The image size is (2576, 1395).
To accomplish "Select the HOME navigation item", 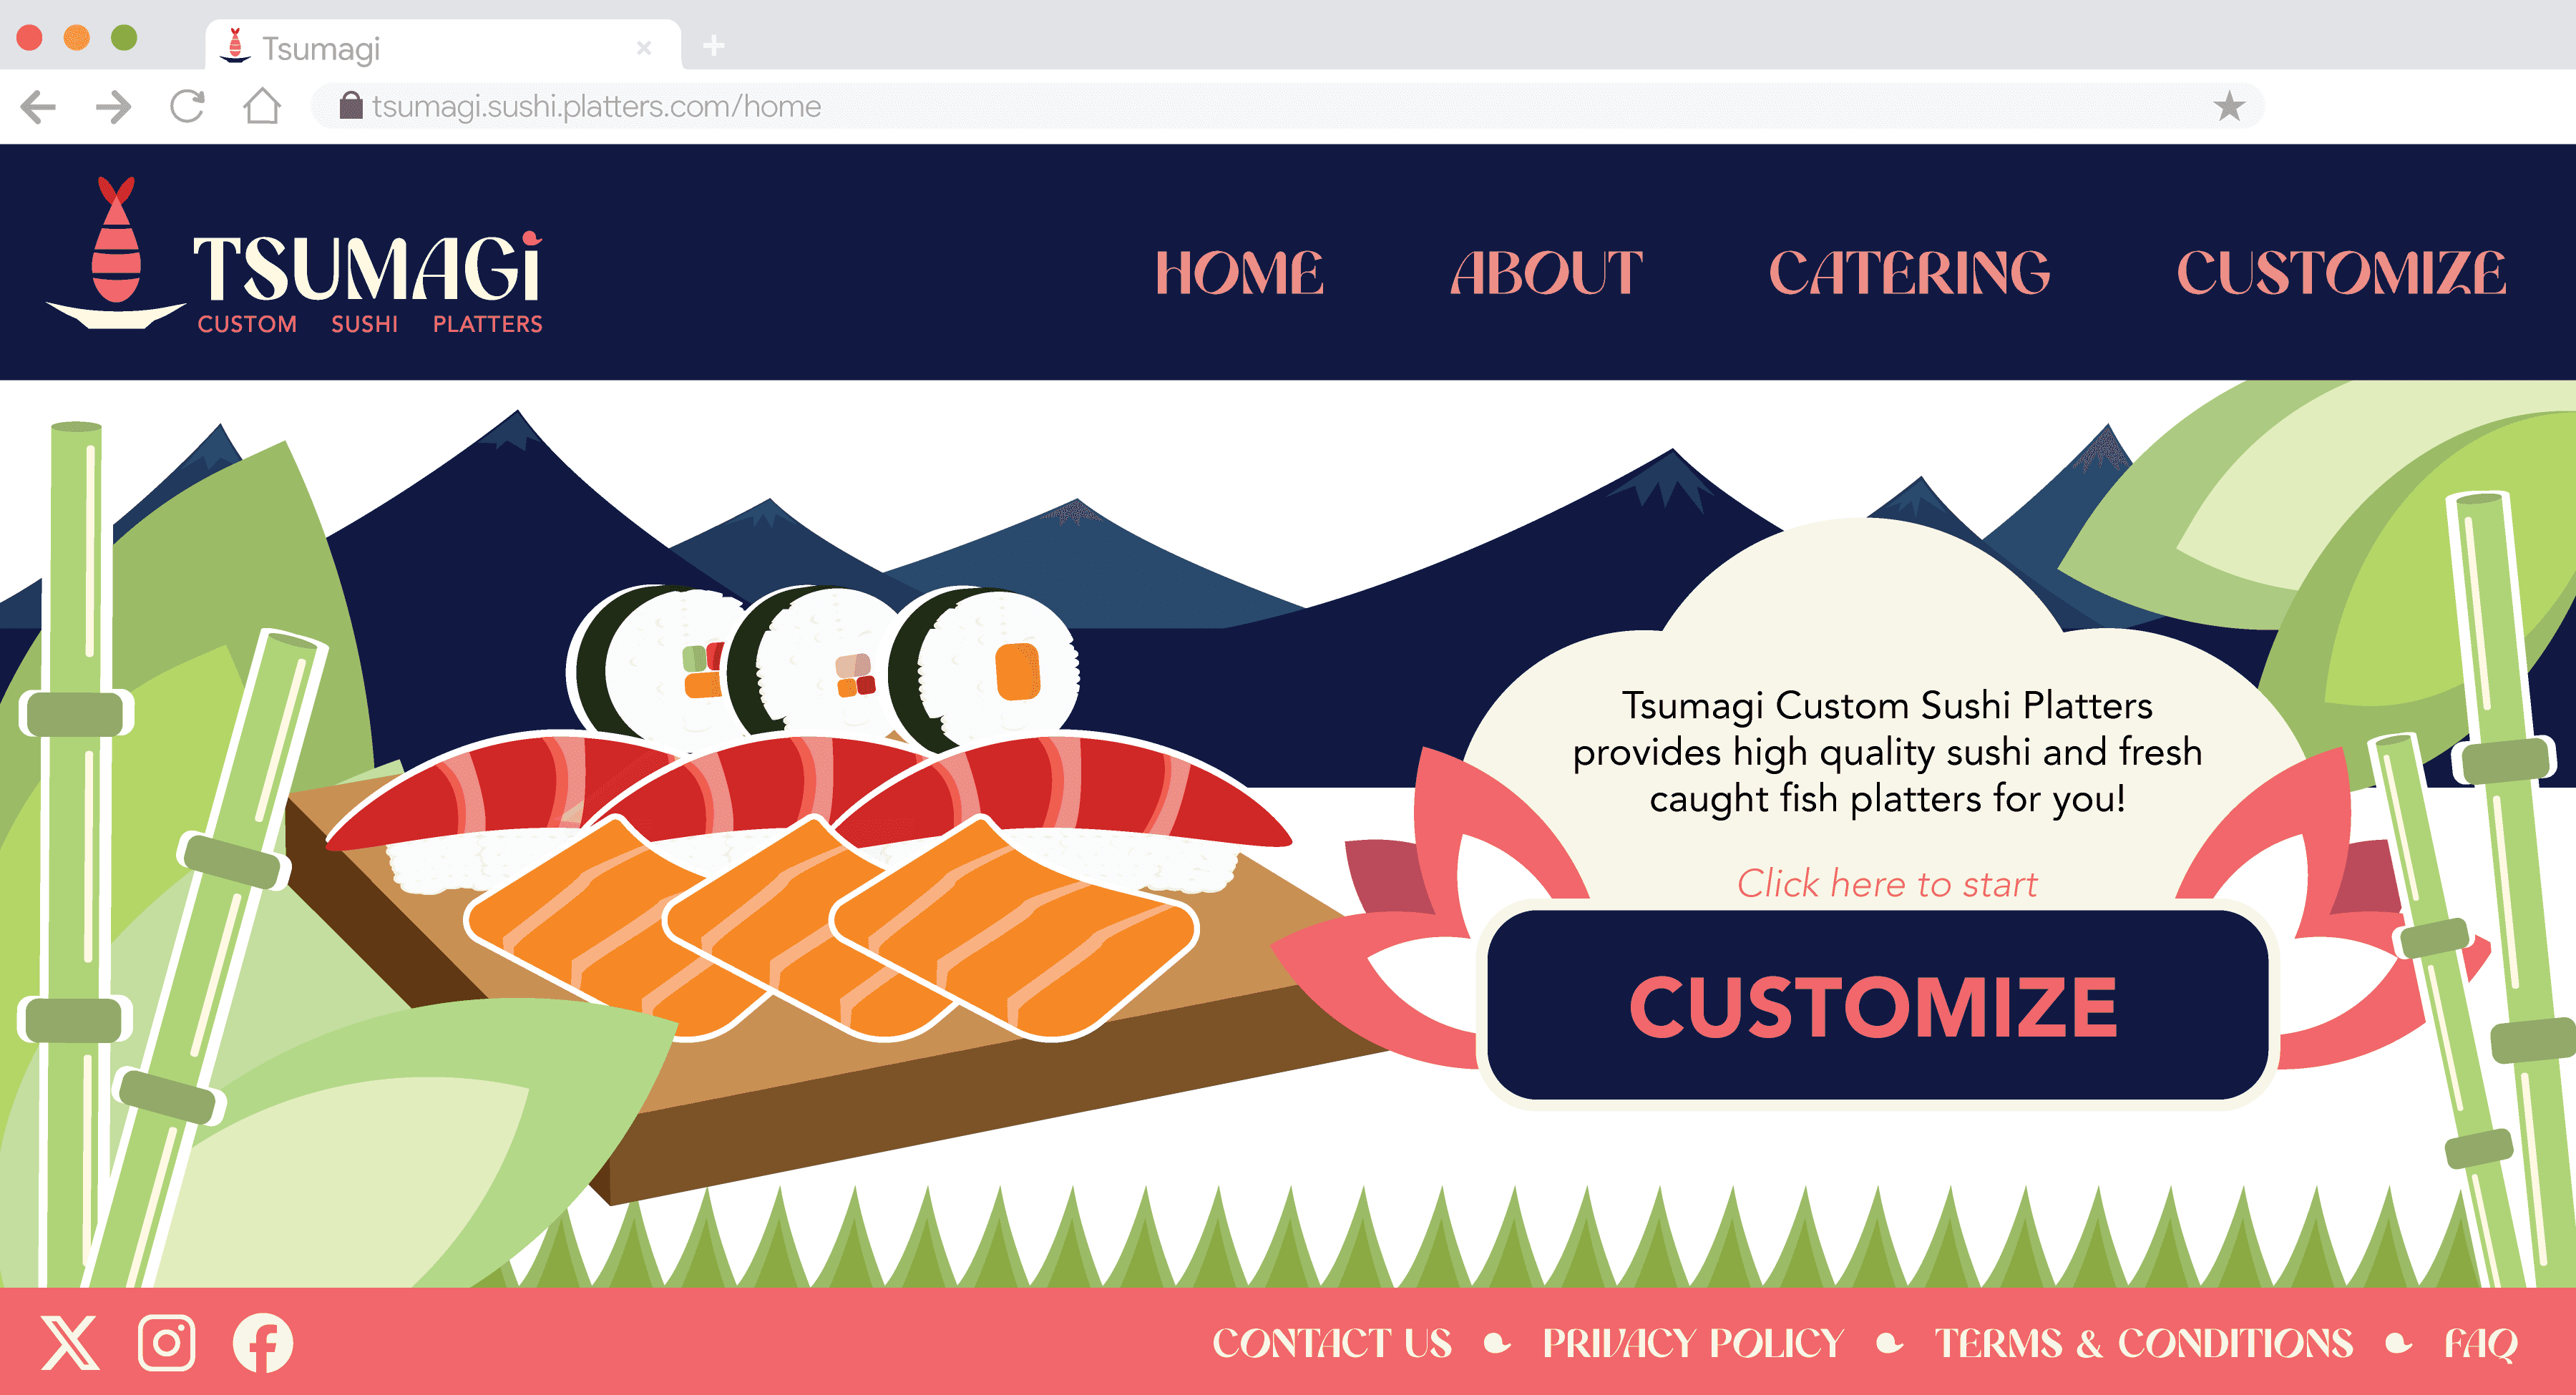I will coord(1239,273).
